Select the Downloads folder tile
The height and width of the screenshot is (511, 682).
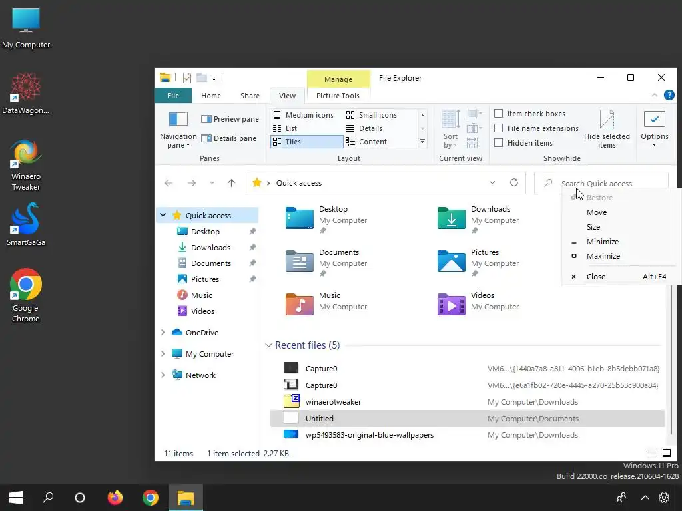point(478,218)
